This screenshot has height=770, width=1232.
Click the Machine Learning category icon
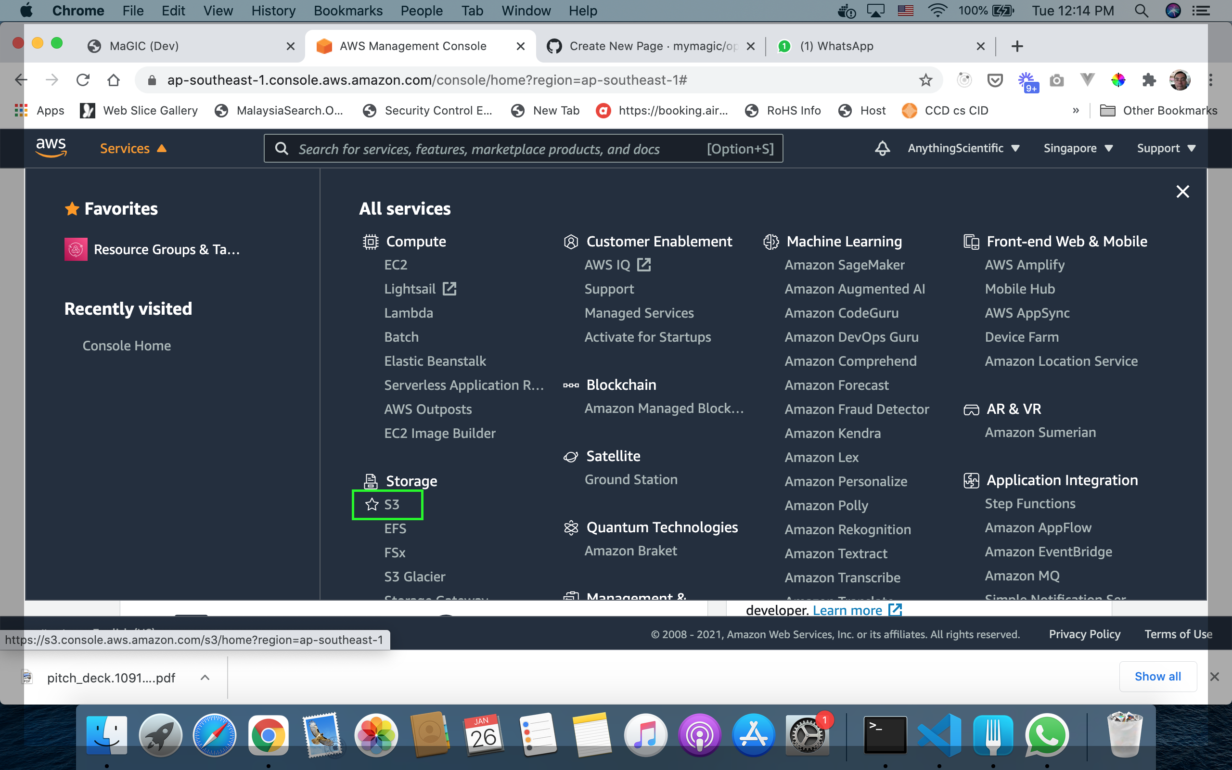tap(771, 242)
